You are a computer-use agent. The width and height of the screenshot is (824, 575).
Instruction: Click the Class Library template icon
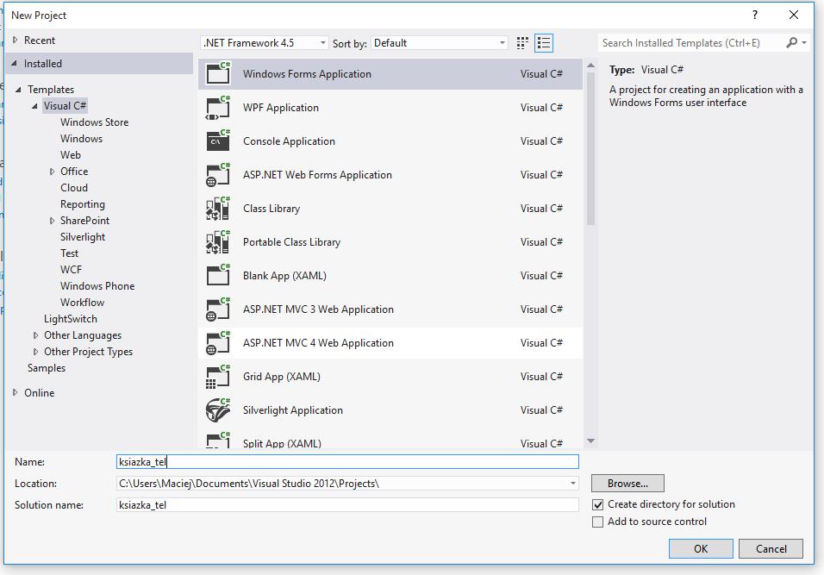[x=218, y=208]
